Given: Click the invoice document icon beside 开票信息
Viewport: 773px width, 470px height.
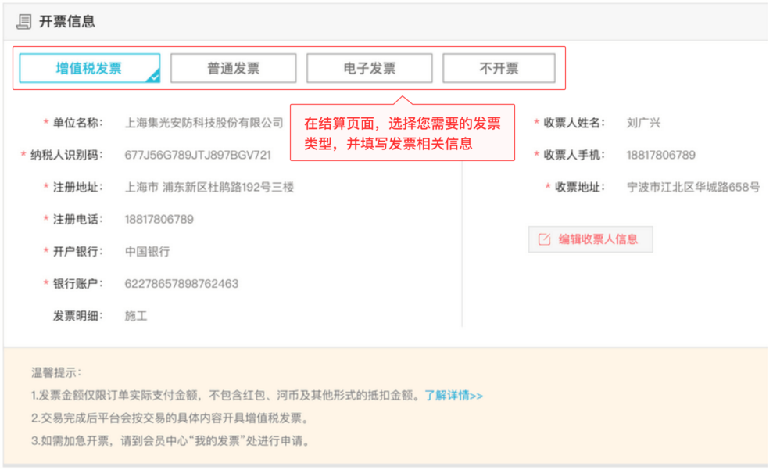Looking at the screenshot, I should (24, 22).
